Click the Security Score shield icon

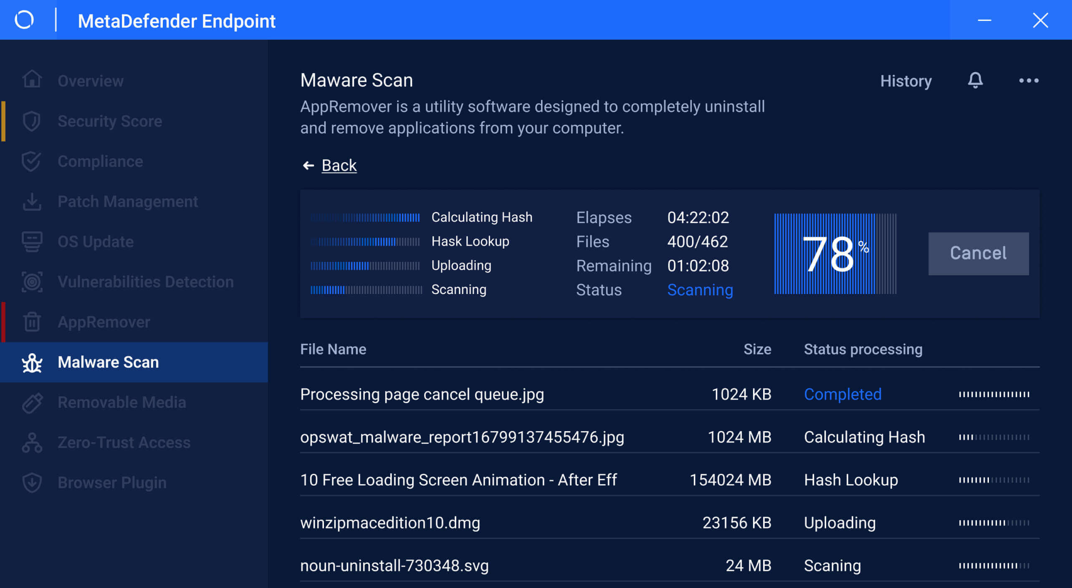coord(32,121)
